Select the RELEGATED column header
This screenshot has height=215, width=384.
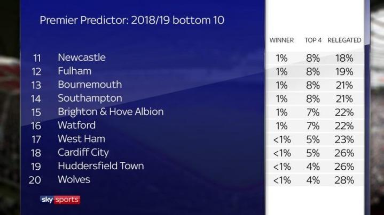click(x=344, y=40)
